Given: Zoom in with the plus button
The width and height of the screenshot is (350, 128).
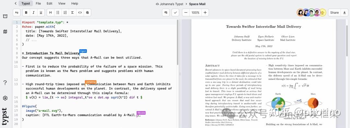Looking at the screenshot, I should click(x=205, y=13).
